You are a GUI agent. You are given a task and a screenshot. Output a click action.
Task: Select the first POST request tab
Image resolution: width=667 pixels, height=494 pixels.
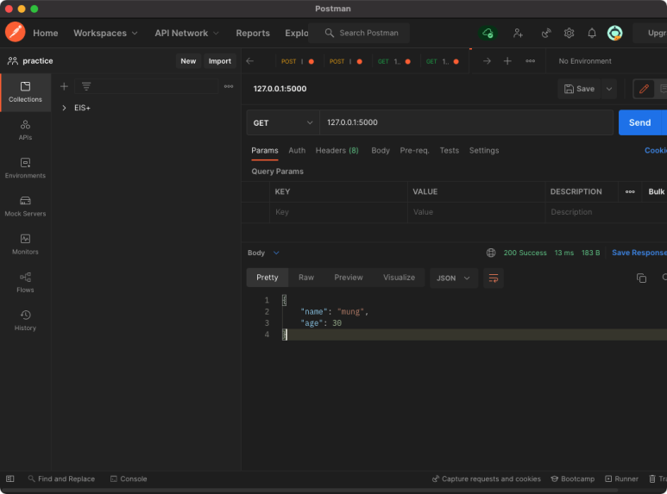point(297,61)
